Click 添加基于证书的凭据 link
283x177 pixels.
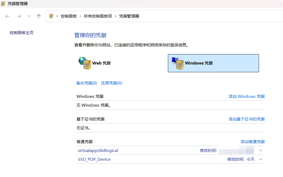[246, 119]
